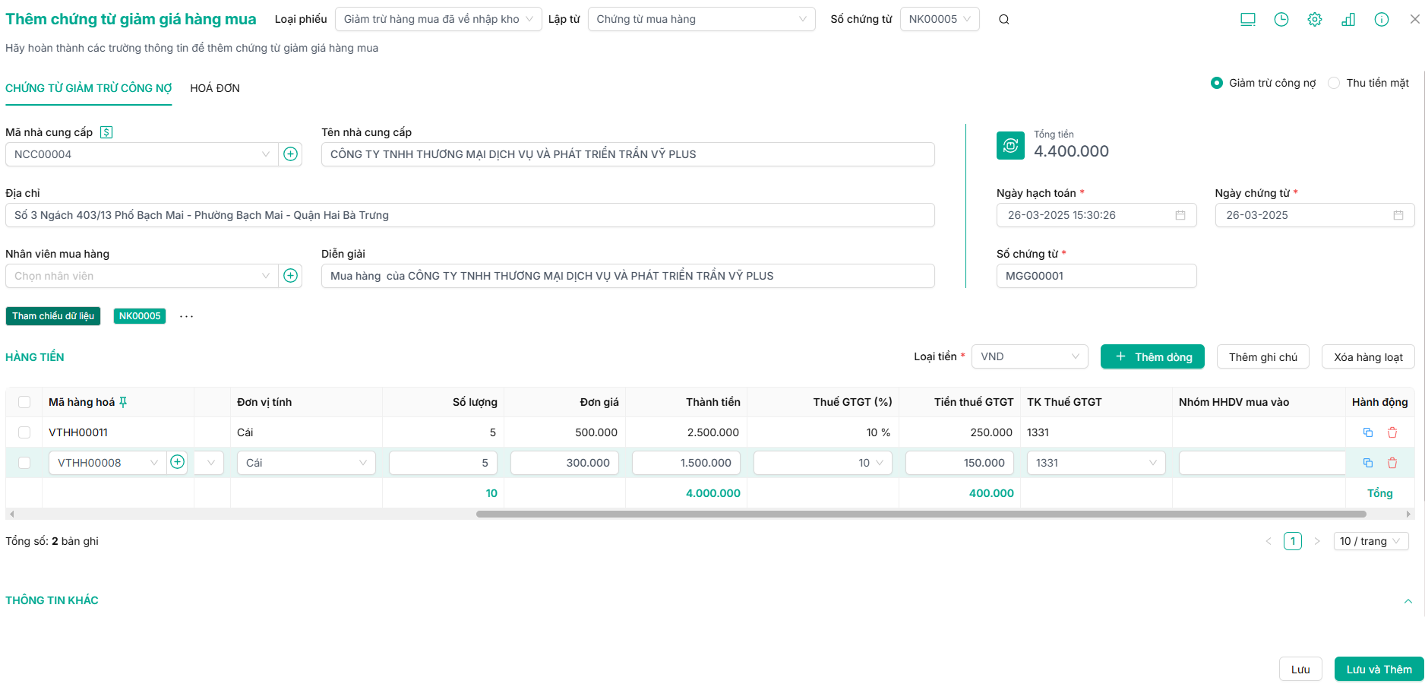Delete the VTHH00011 row with trash icon
Image resolution: width=1425 pixels, height=687 pixels.
pyautogui.click(x=1392, y=432)
